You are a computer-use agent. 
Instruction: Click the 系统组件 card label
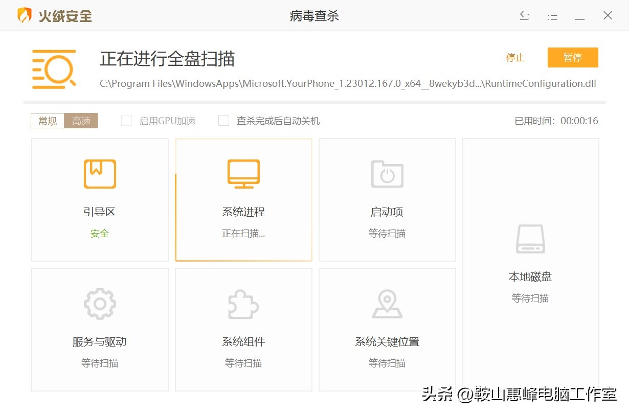tap(243, 342)
